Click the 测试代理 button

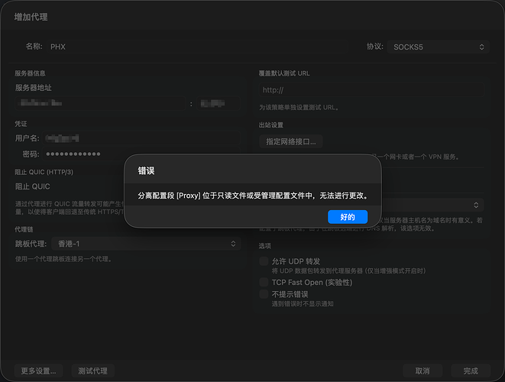(92, 371)
